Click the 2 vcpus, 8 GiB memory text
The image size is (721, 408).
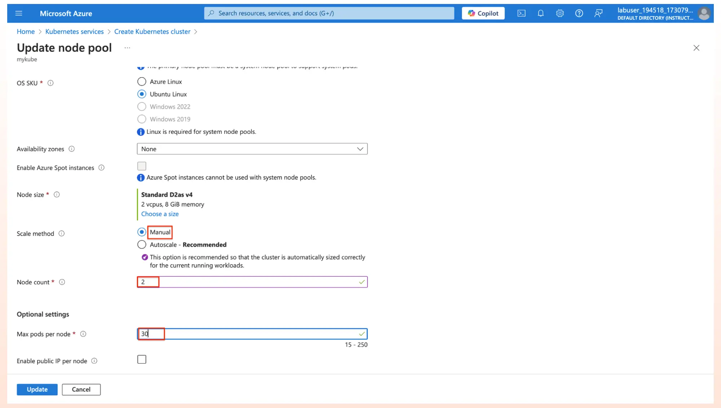[x=172, y=205]
